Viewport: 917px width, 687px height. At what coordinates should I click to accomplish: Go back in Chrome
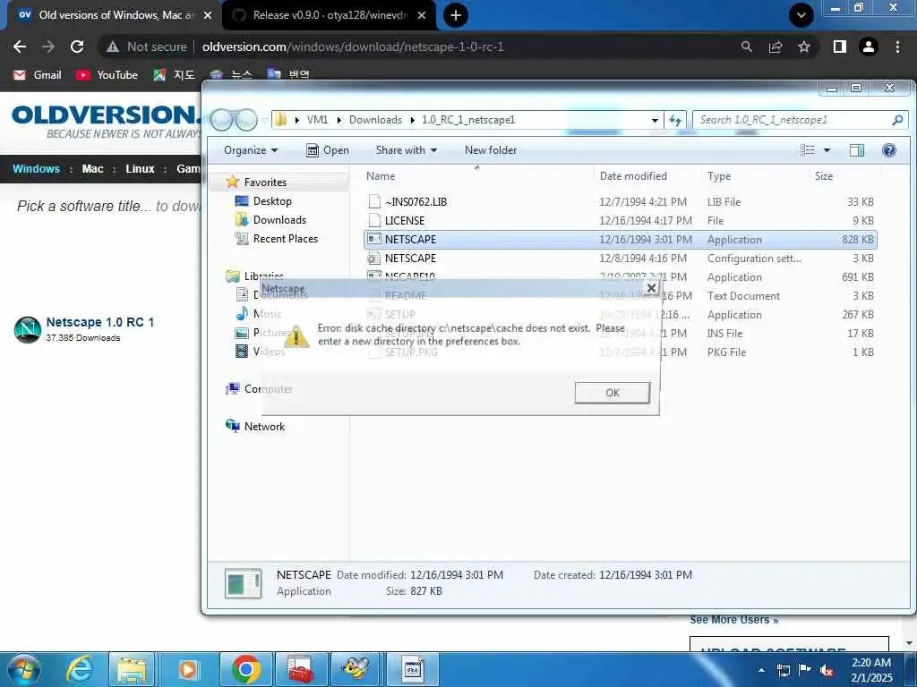[x=20, y=47]
